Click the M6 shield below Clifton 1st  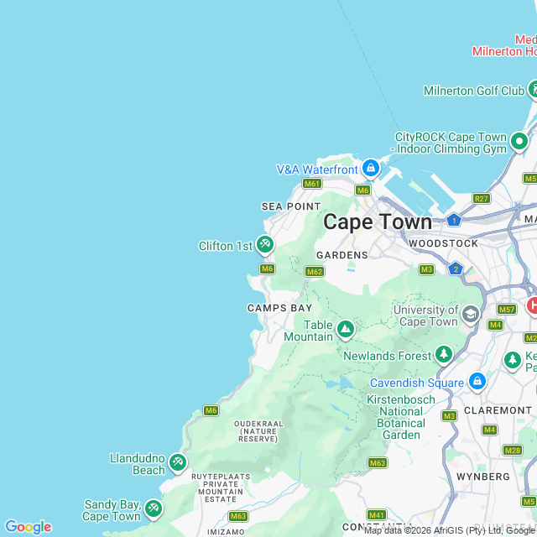(x=267, y=268)
